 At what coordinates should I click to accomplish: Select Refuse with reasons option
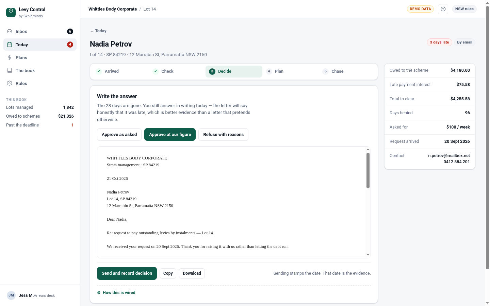(x=223, y=134)
